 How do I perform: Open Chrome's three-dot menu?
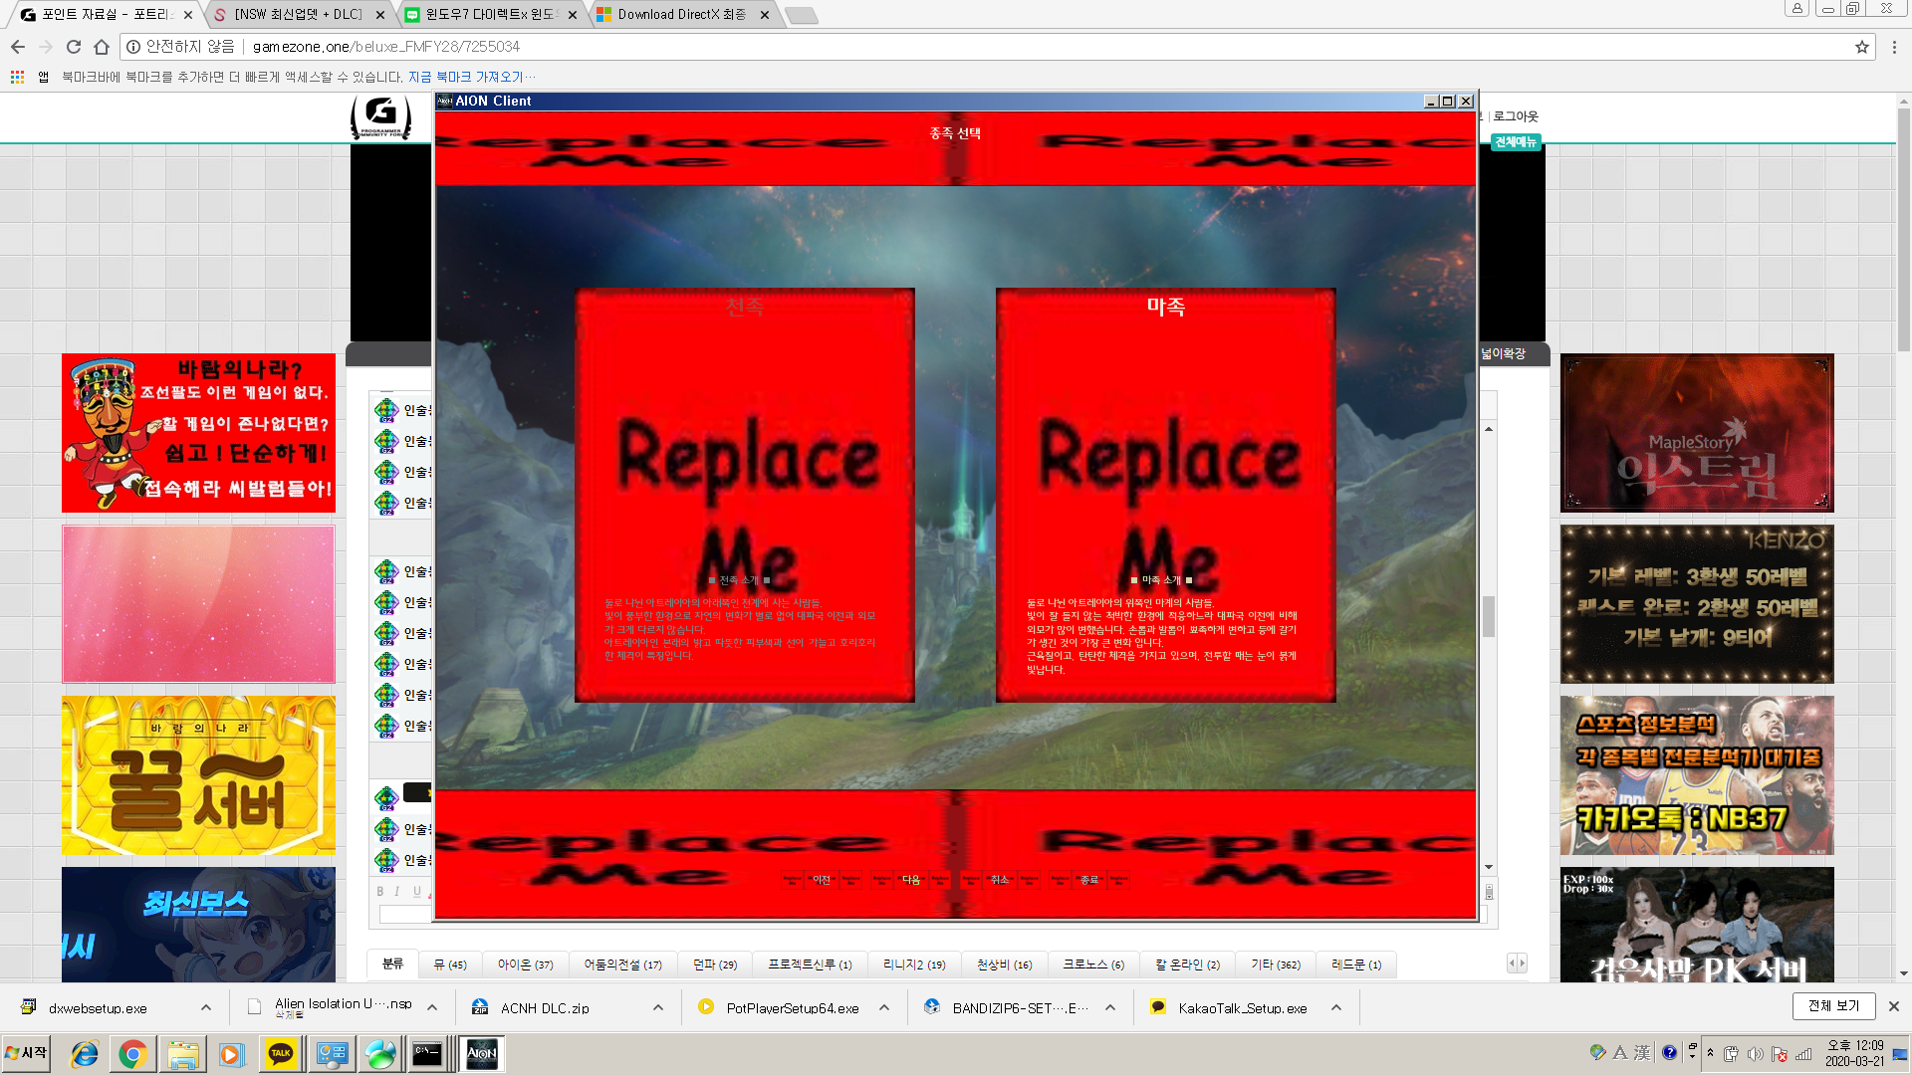pyautogui.click(x=1894, y=47)
